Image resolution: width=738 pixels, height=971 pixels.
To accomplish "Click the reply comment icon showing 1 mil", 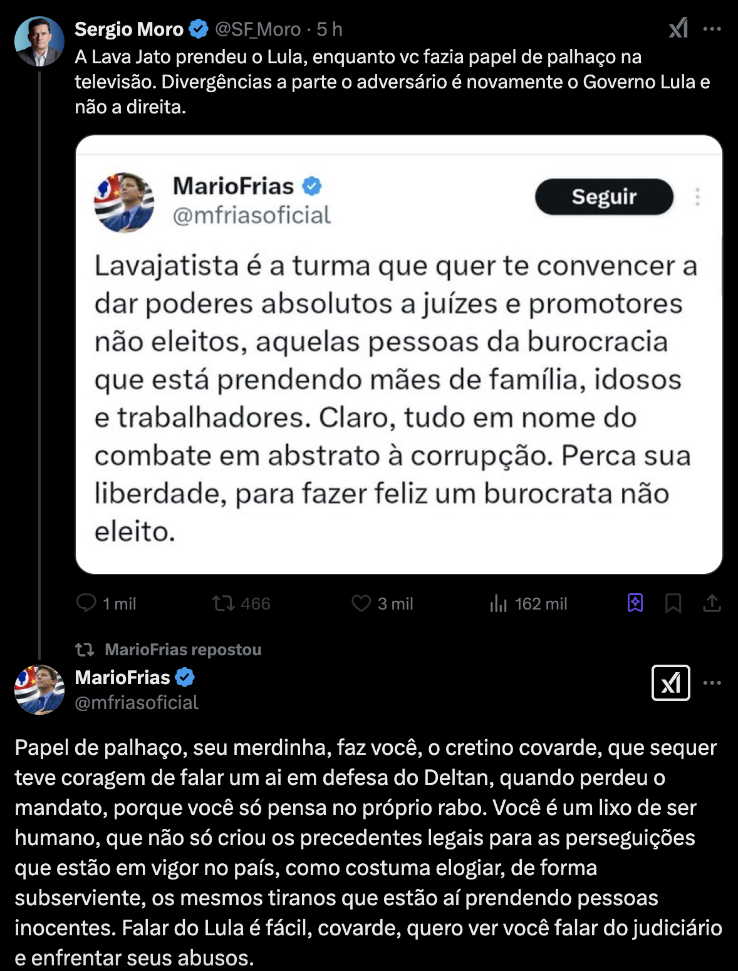I will (x=86, y=603).
